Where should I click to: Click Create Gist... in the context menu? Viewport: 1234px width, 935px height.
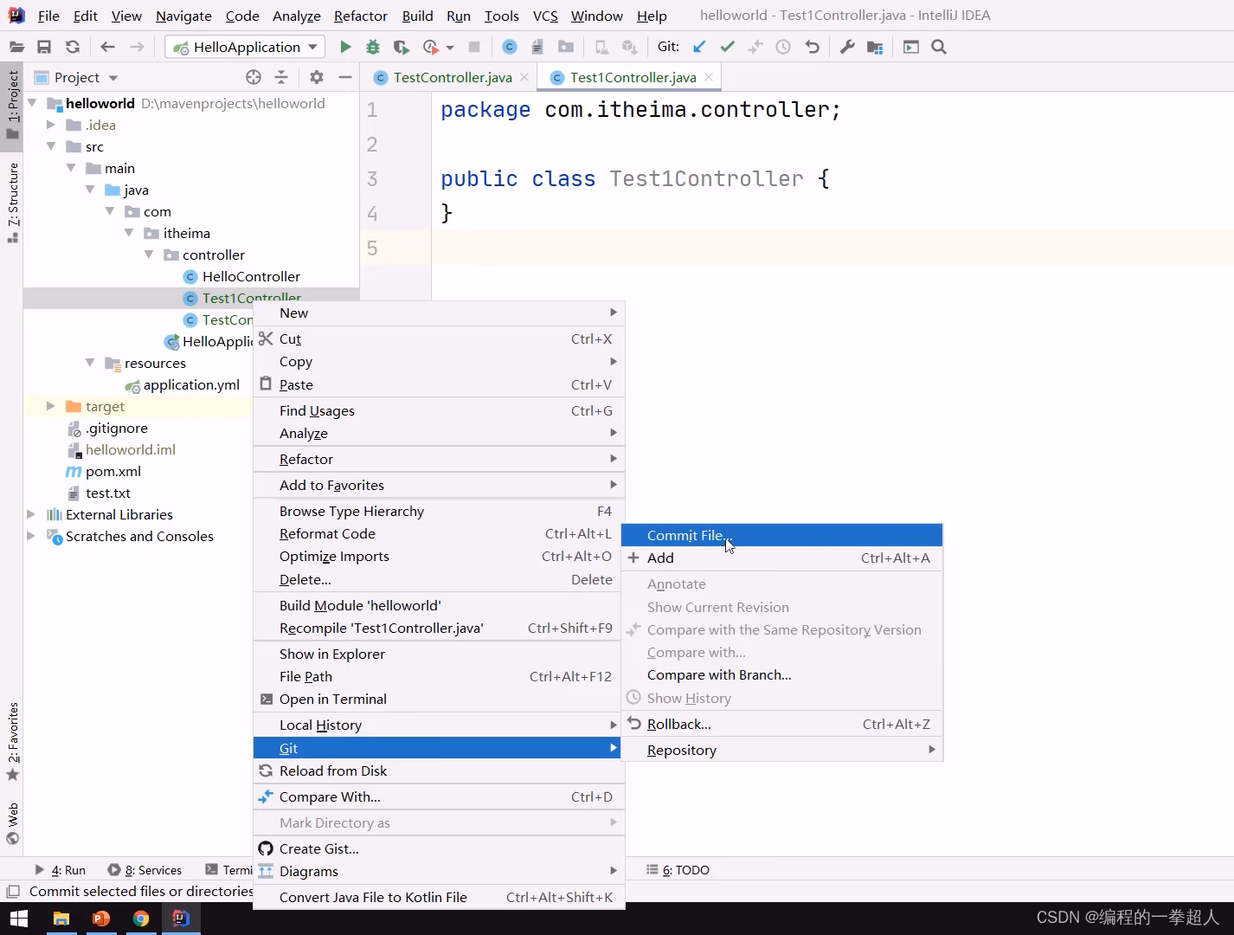click(439, 848)
